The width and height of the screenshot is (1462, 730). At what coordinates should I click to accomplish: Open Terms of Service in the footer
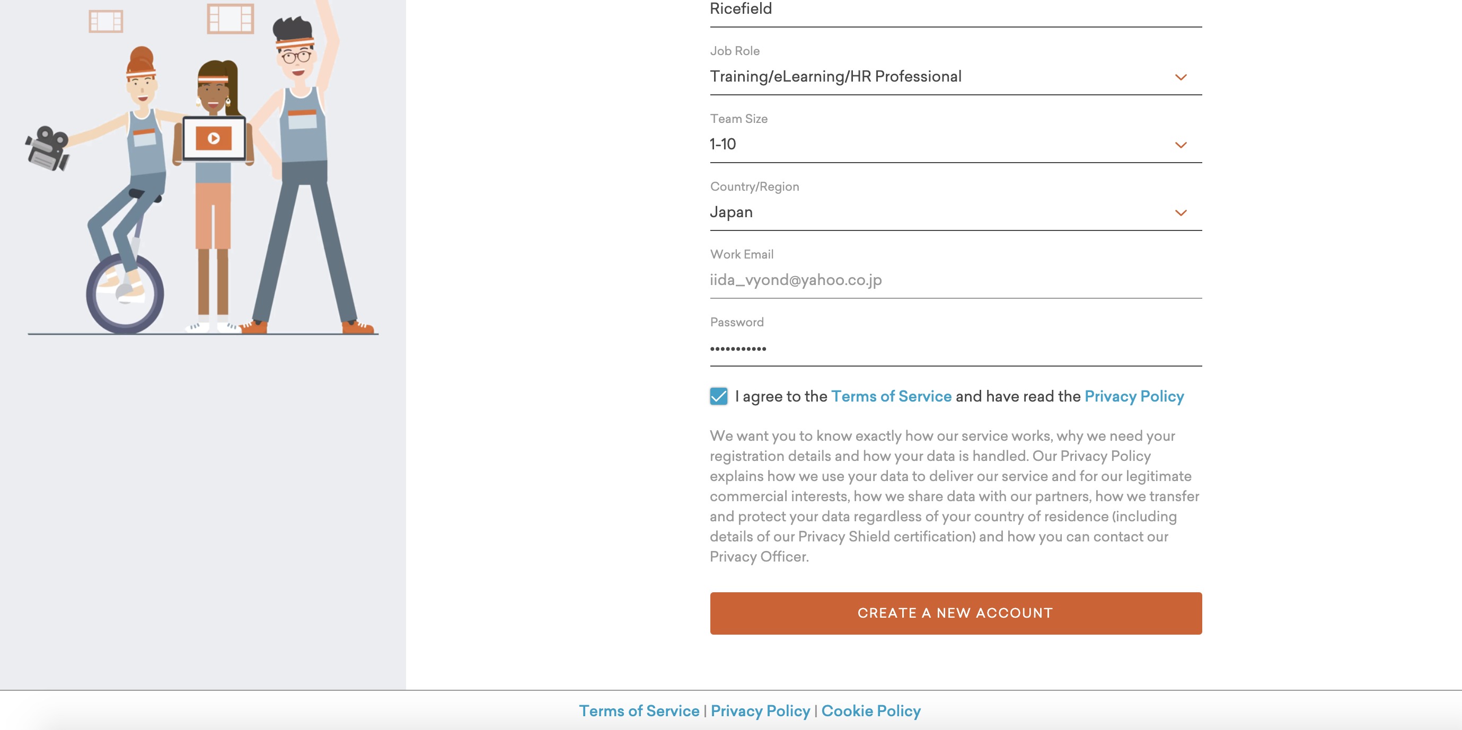(x=639, y=711)
